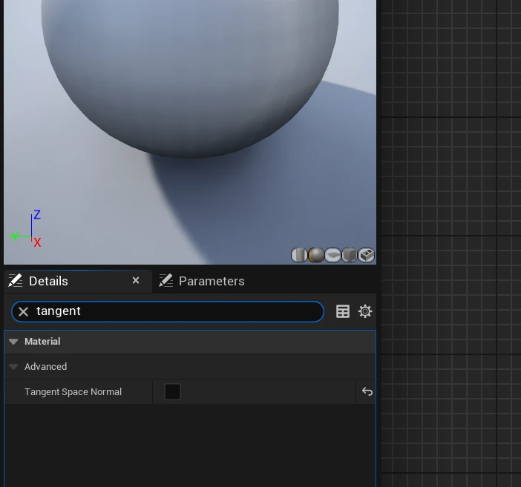
Task: Select the cylinder preview shape
Action: 298,255
